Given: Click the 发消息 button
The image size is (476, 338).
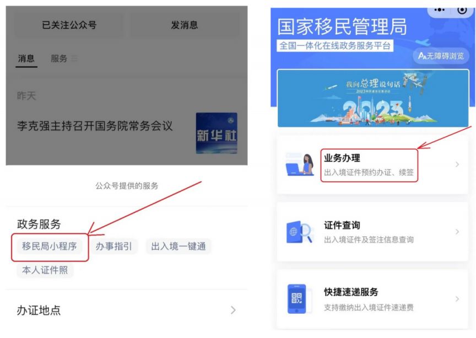Looking at the screenshot, I should tap(184, 25).
